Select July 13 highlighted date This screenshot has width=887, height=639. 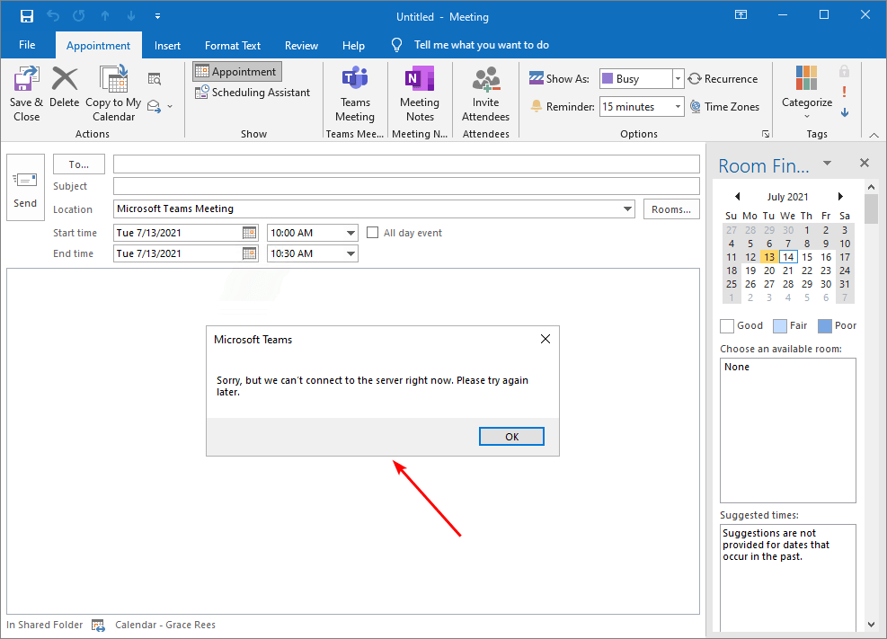(768, 257)
